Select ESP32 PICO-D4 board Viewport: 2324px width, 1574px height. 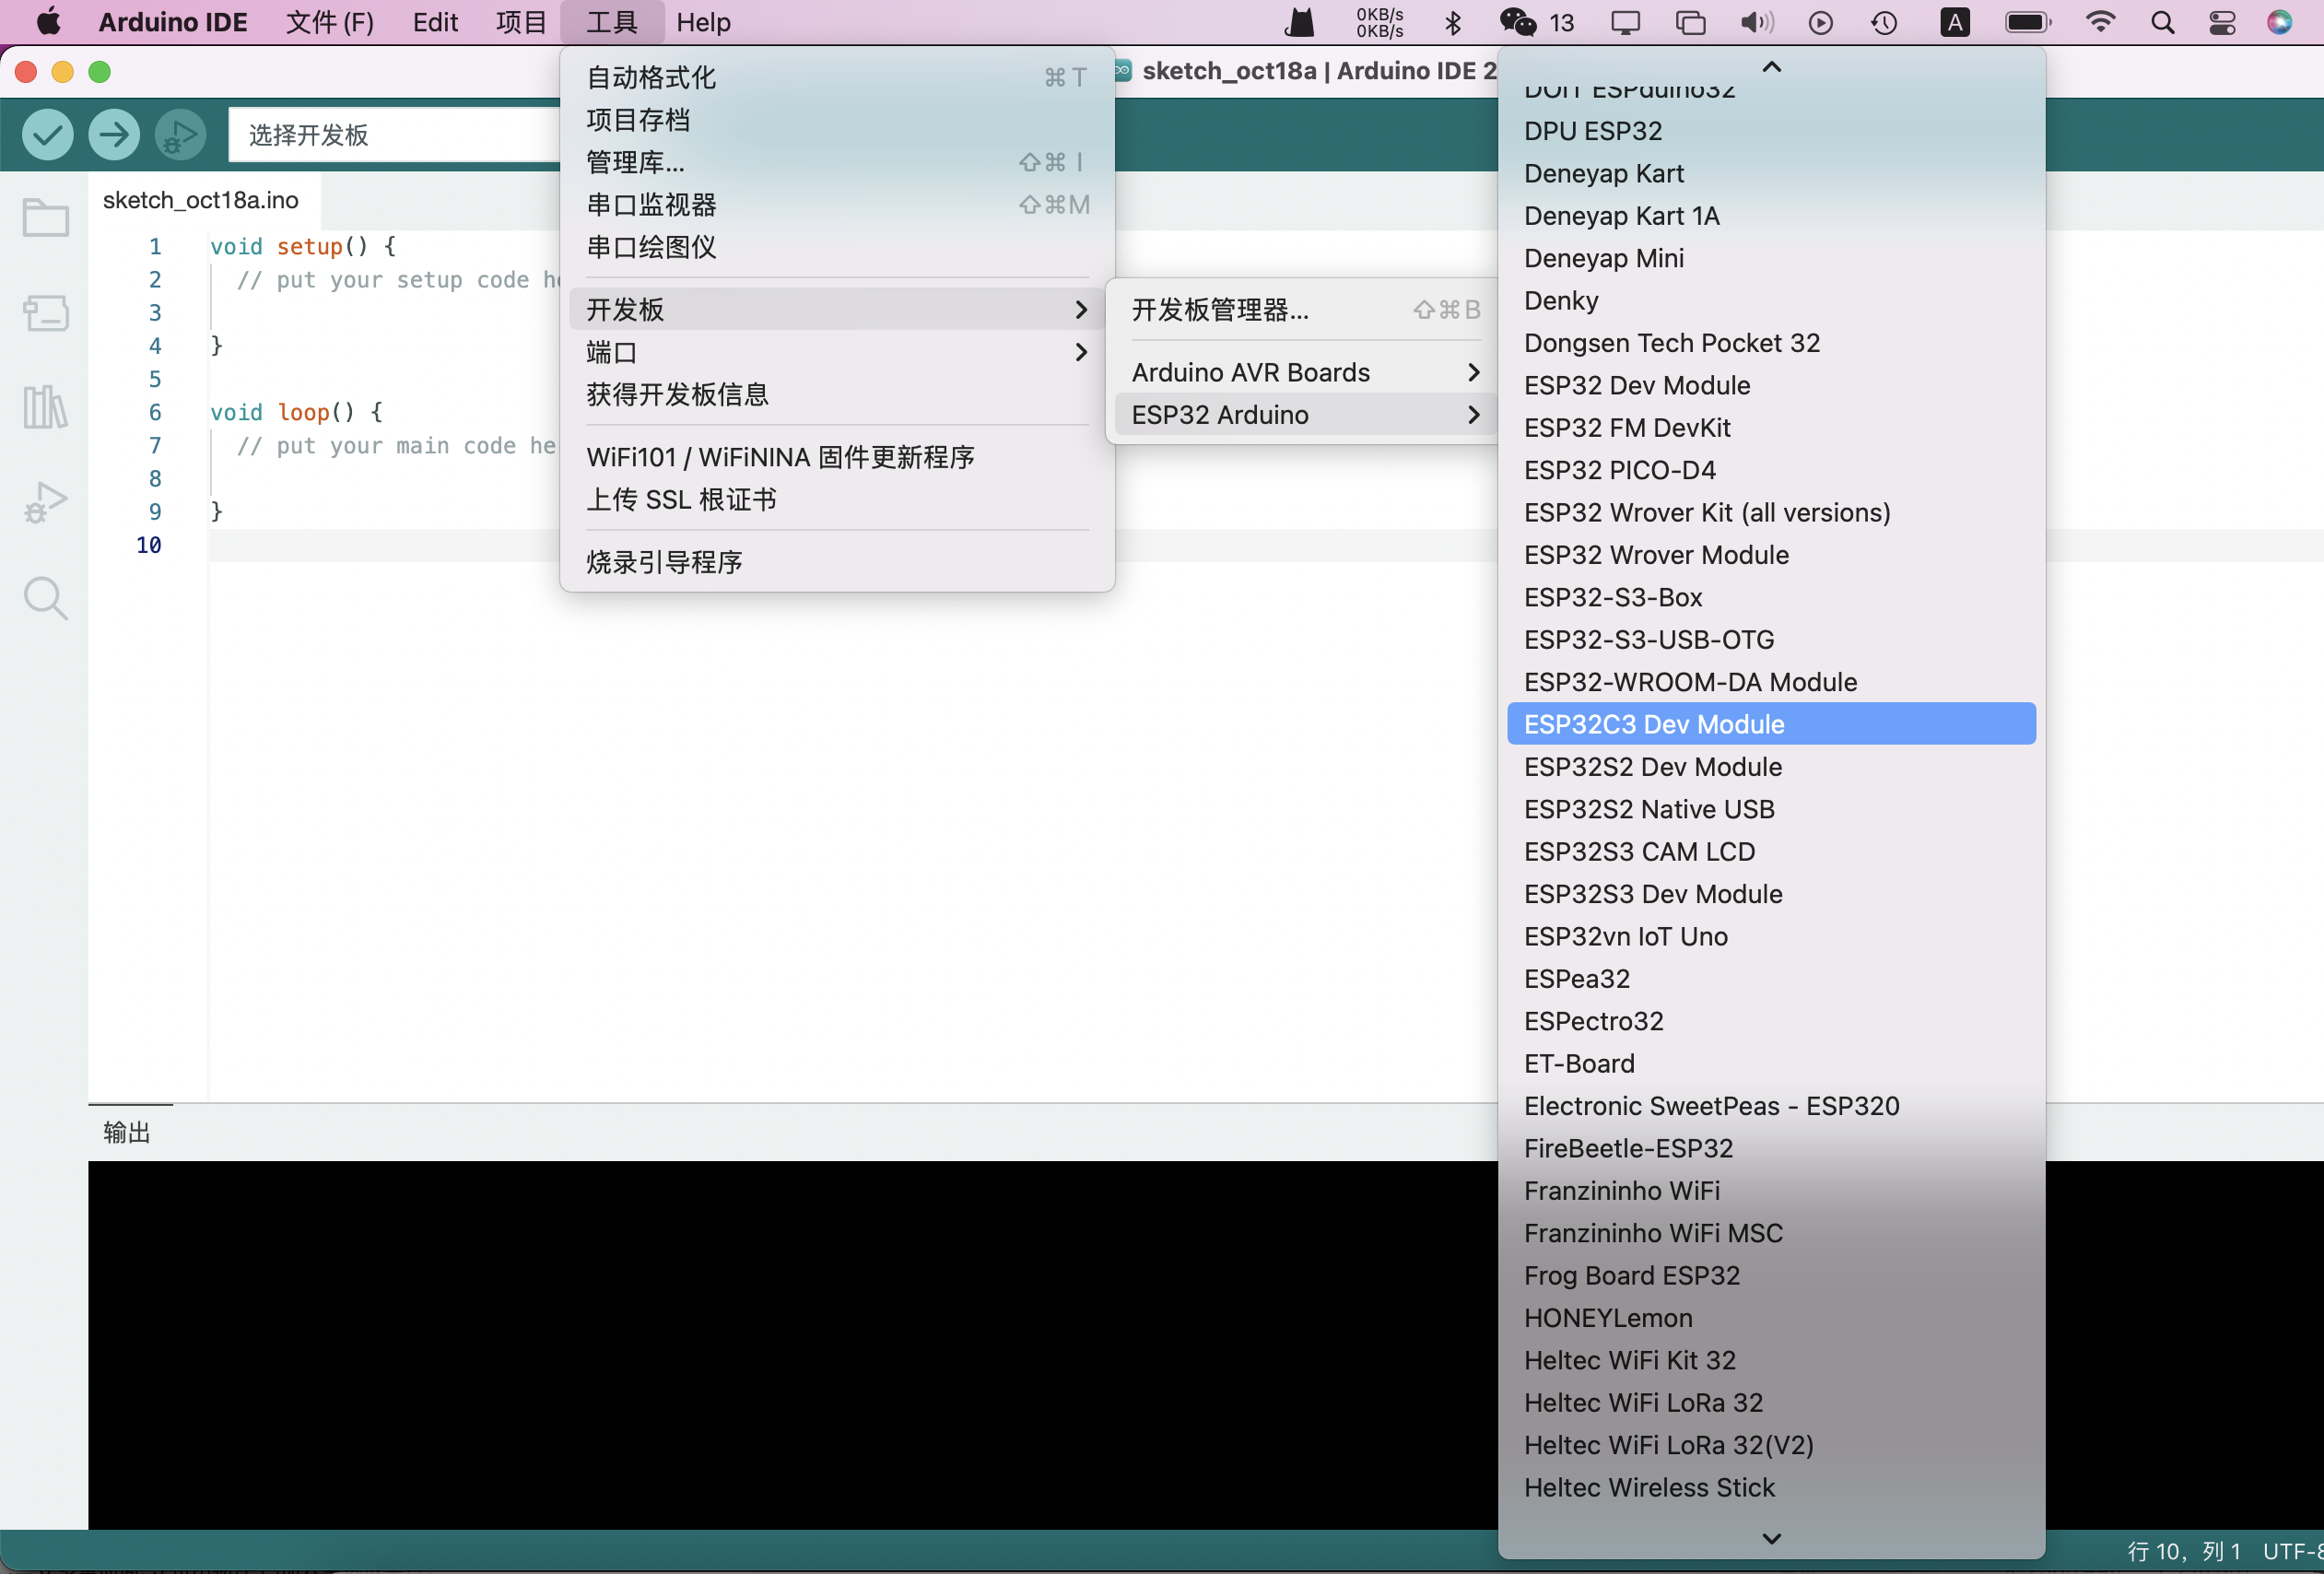pyautogui.click(x=1770, y=470)
